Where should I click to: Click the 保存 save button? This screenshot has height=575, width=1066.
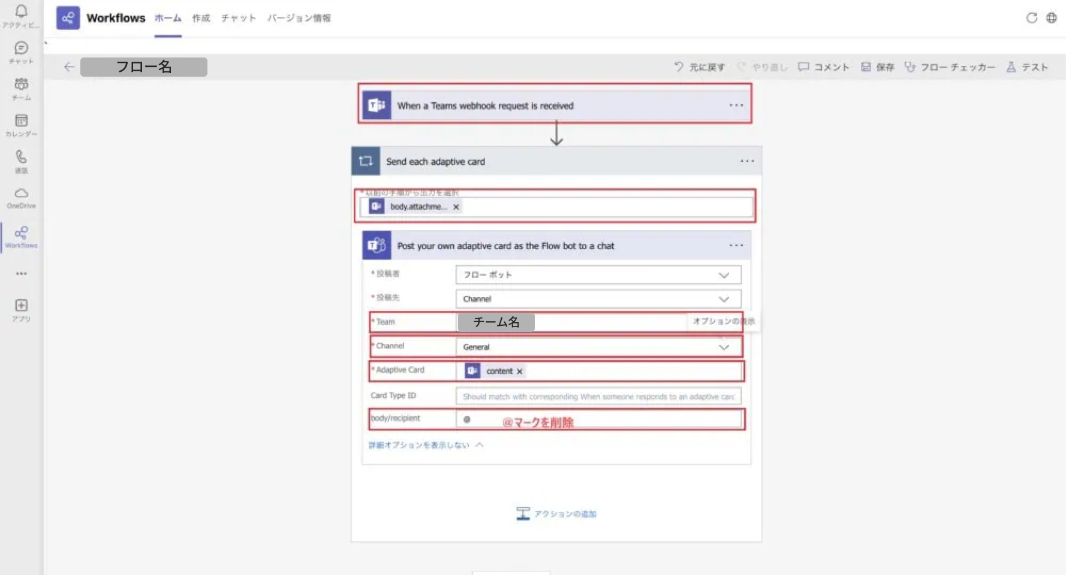pos(878,67)
